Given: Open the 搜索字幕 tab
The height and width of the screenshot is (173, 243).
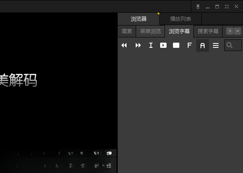Looking at the screenshot, I should click(x=208, y=31).
